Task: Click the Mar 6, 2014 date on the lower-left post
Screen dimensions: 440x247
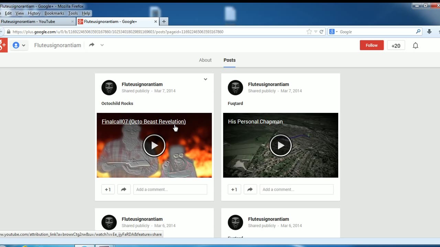Action: click(x=165, y=226)
